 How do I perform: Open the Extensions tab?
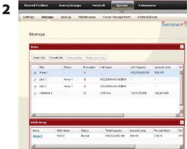click(x=147, y=6)
